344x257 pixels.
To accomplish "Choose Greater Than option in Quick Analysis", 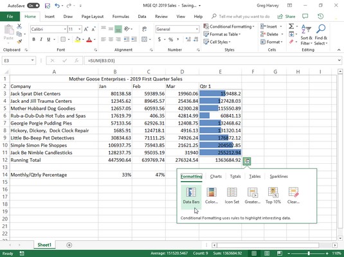I will [x=252, y=195].
